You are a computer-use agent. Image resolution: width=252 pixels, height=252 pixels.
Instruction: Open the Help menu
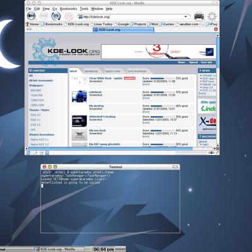(109, 9)
